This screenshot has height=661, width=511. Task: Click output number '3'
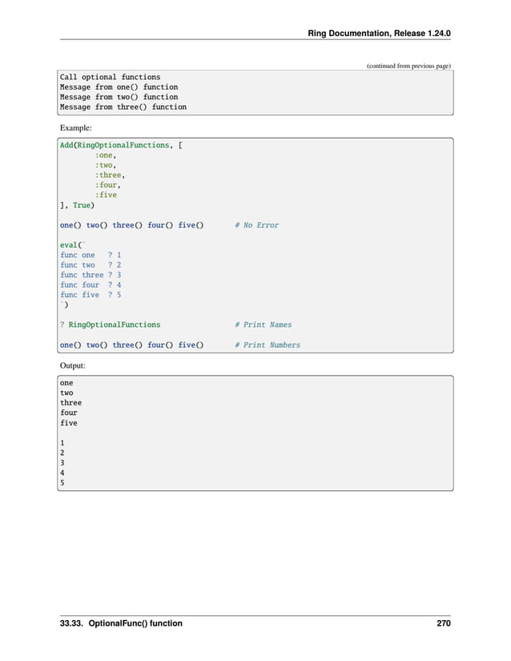click(x=62, y=463)
